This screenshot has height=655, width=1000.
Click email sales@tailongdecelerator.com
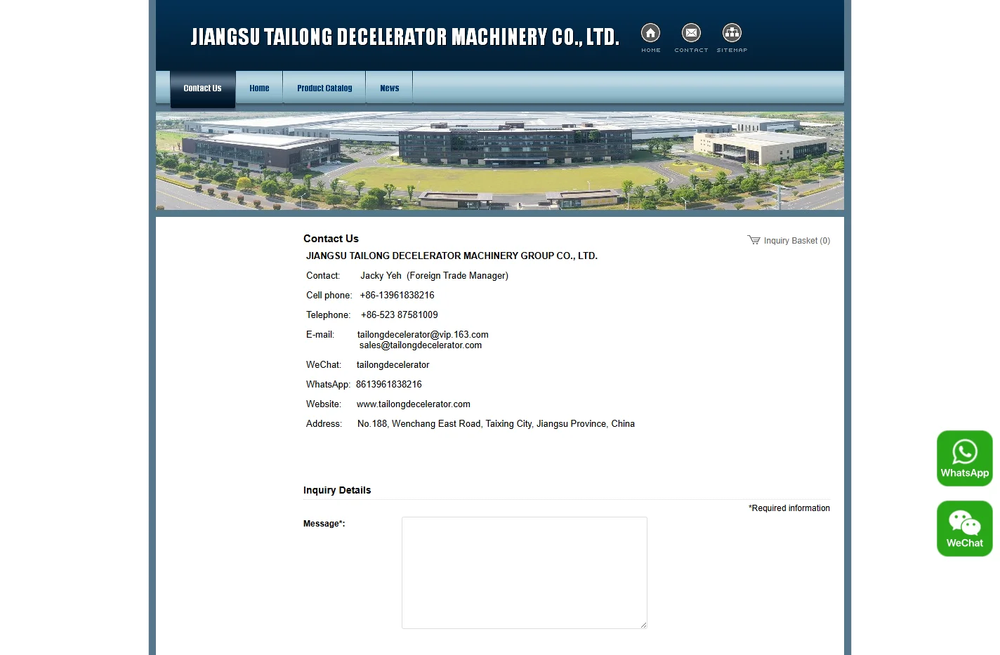421,345
